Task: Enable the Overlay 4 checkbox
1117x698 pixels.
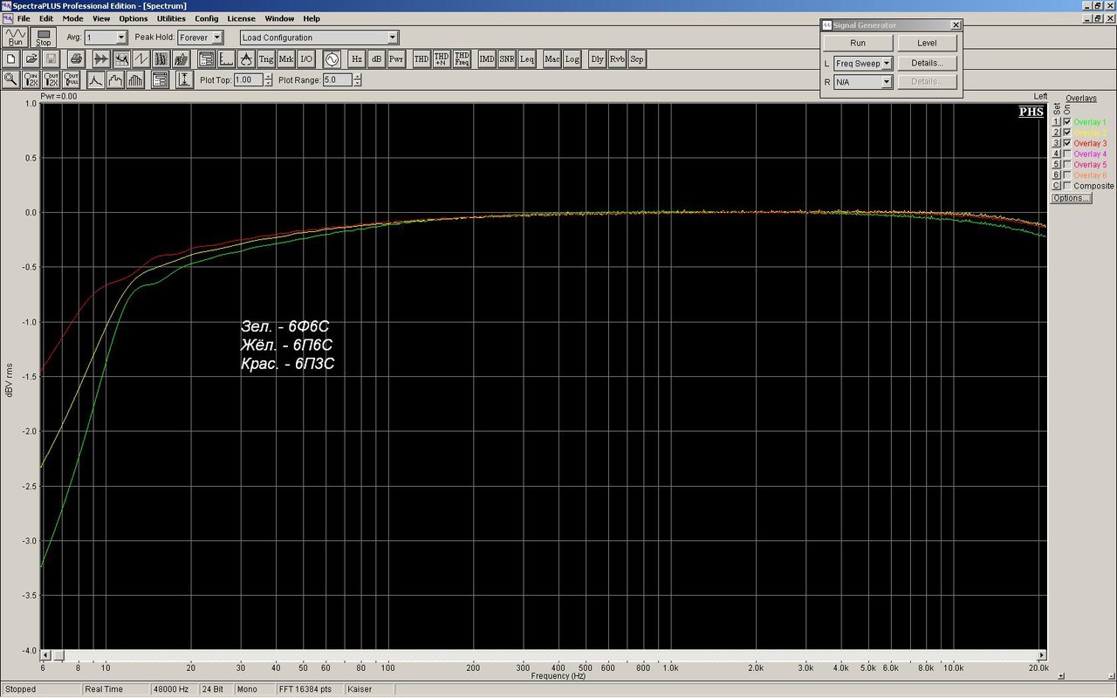Action: click(1067, 154)
